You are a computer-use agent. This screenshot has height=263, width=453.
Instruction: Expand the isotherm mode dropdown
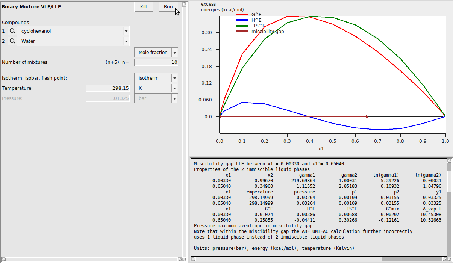pyautogui.click(x=174, y=78)
